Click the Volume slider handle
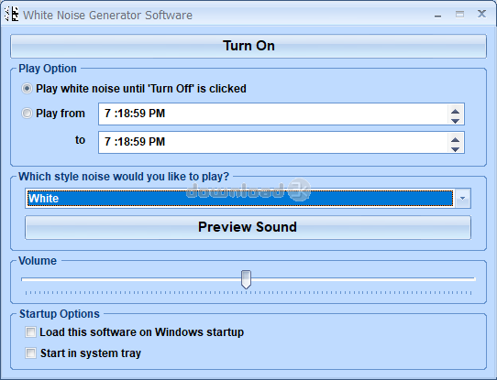This screenshot has width=497, height=380. (x=246, y=279)
